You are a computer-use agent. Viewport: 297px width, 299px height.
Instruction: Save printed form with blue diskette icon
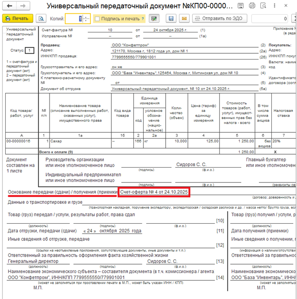click(x=171, y=19)
